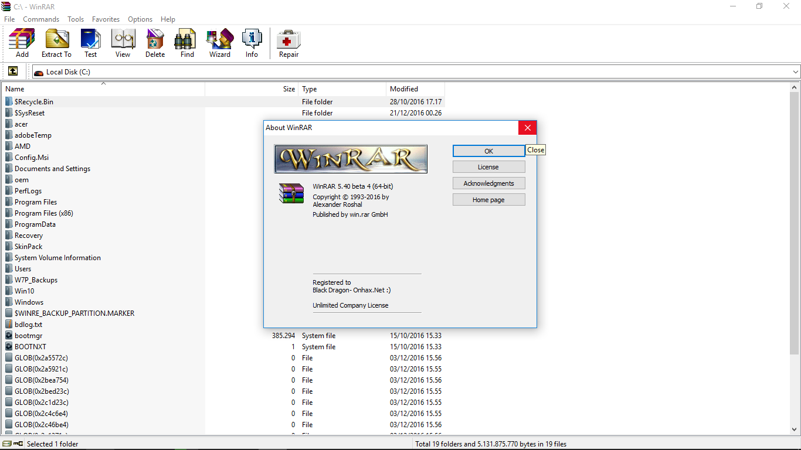
Task: Open the Acknowledgments button
Action: (x=488, y=183)
